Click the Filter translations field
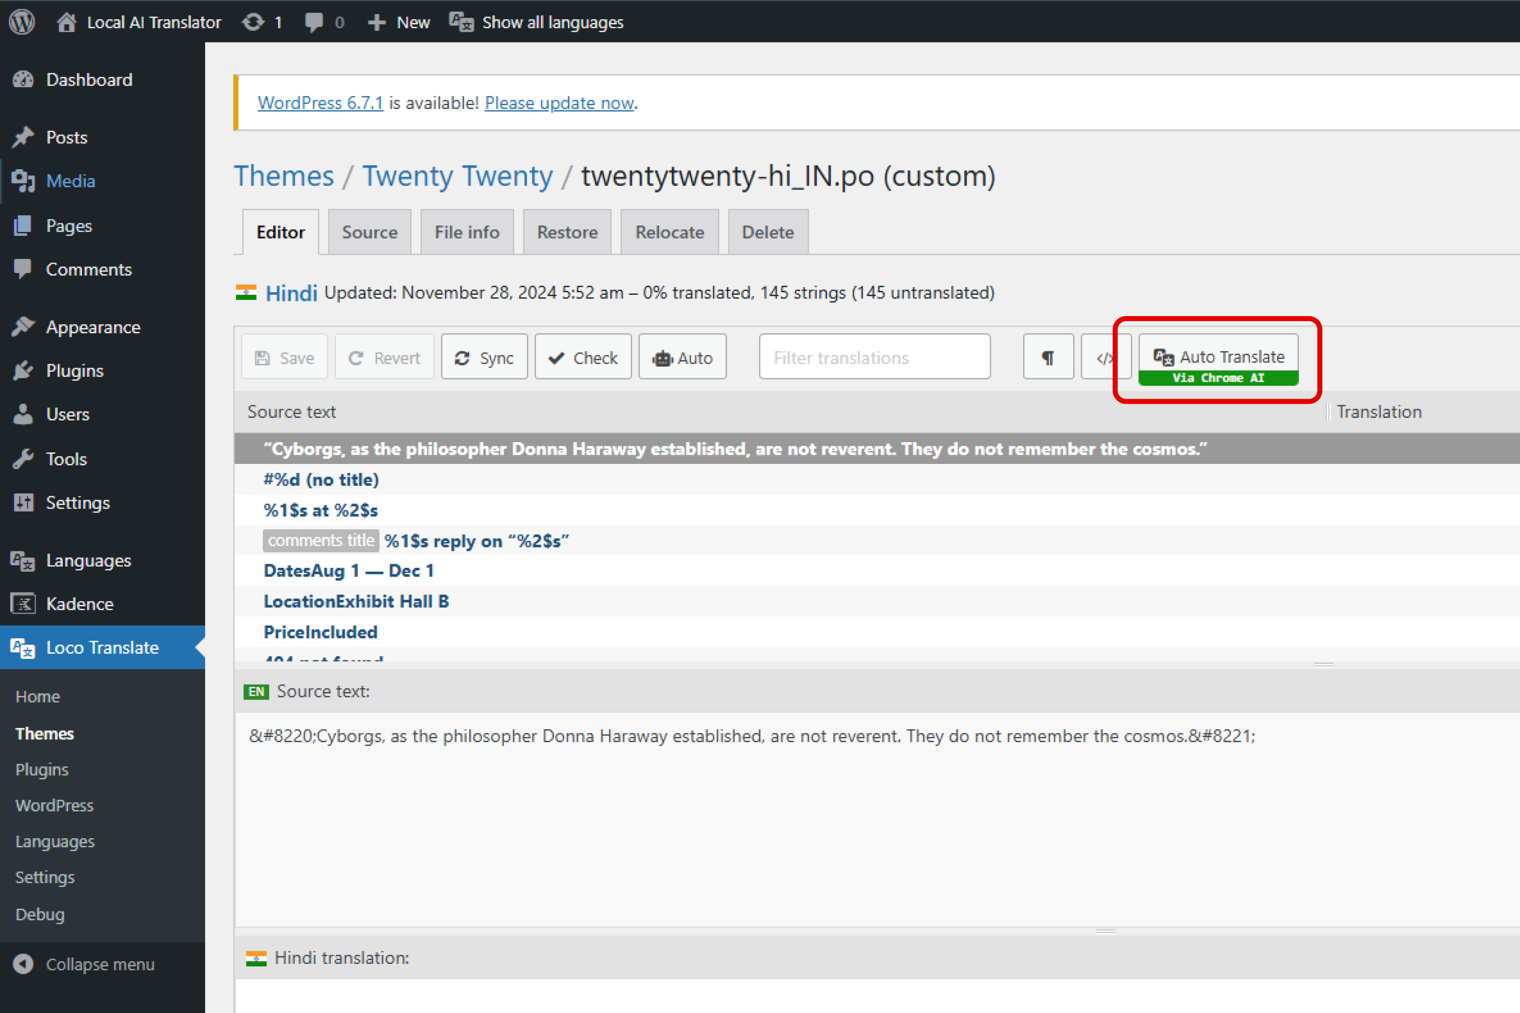Viewport: 1520px width, 1013px height. click(x=875, y=357)
